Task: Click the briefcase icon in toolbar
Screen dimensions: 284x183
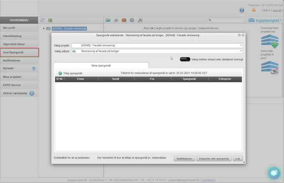Action: (124, 20)
